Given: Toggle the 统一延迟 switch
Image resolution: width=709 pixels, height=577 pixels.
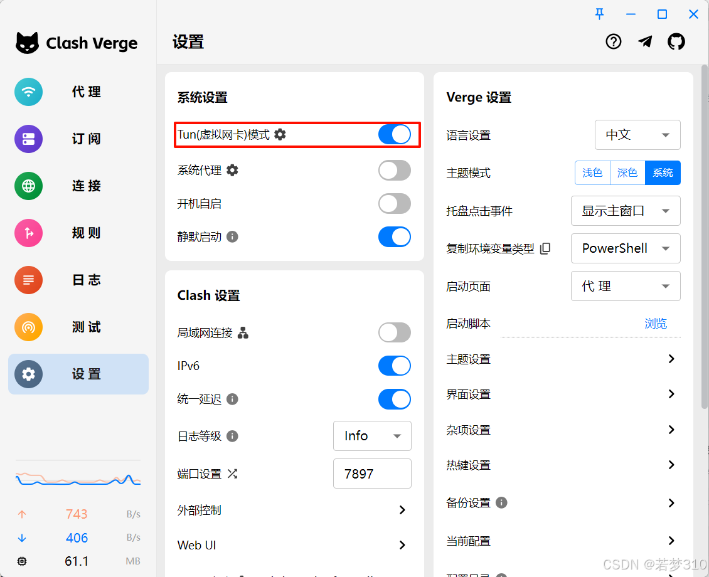Looking at the screenshot, I should click(x=394, y=399).
